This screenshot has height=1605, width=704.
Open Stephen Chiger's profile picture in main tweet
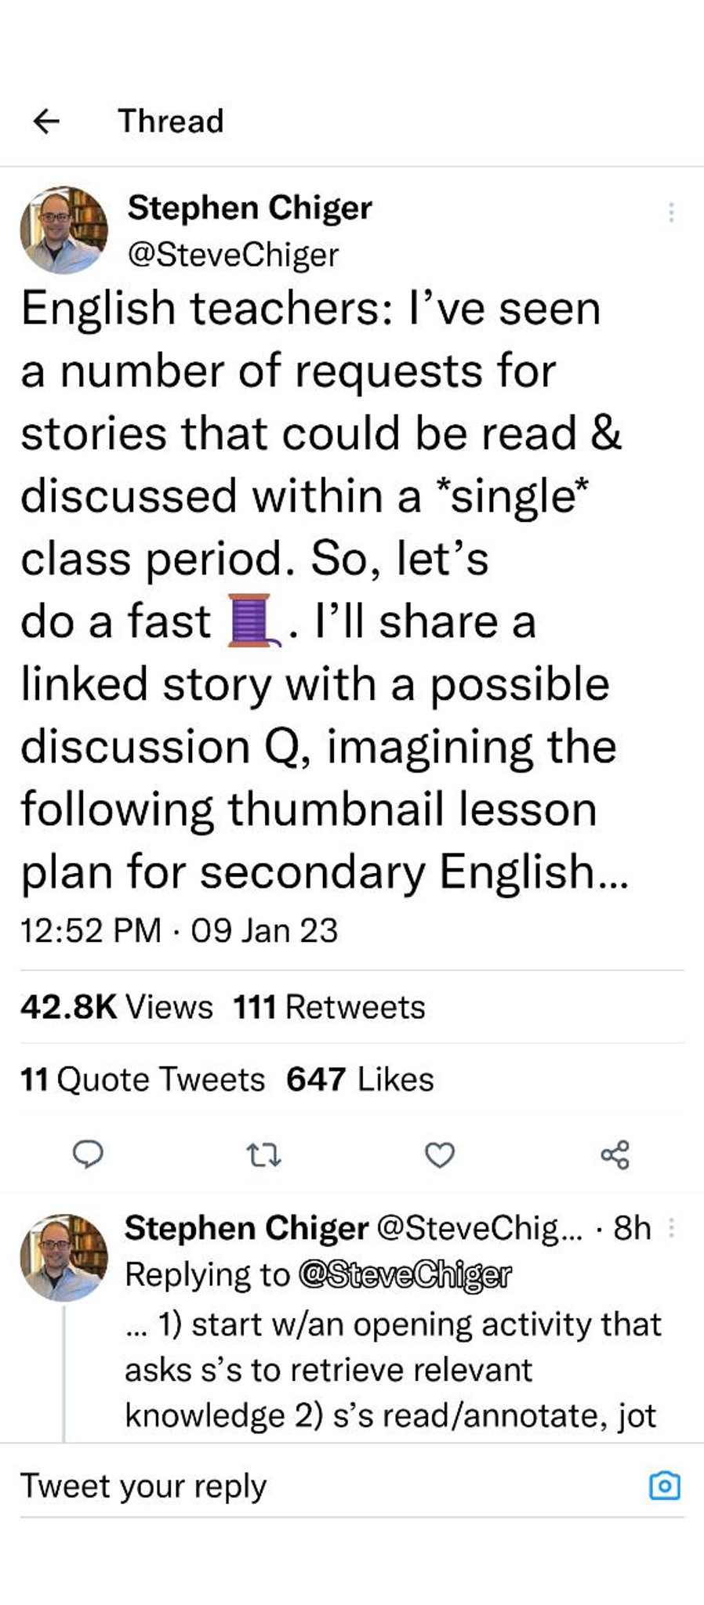pos(64,230)
